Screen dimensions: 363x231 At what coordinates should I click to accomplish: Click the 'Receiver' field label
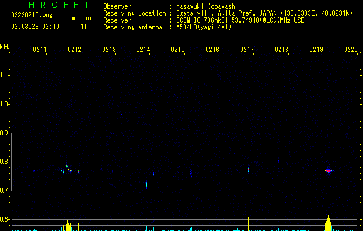[117, 20]
